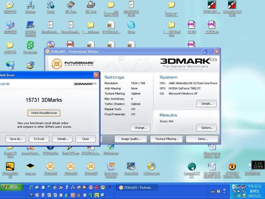Open the cpuz.exe desktop icon
This screenshot has width=265, height=199.
pos(30,169)
